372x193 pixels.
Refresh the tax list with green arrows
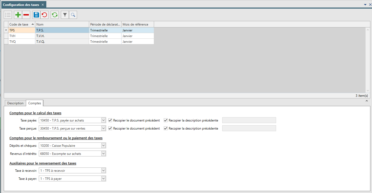(55, 15)
